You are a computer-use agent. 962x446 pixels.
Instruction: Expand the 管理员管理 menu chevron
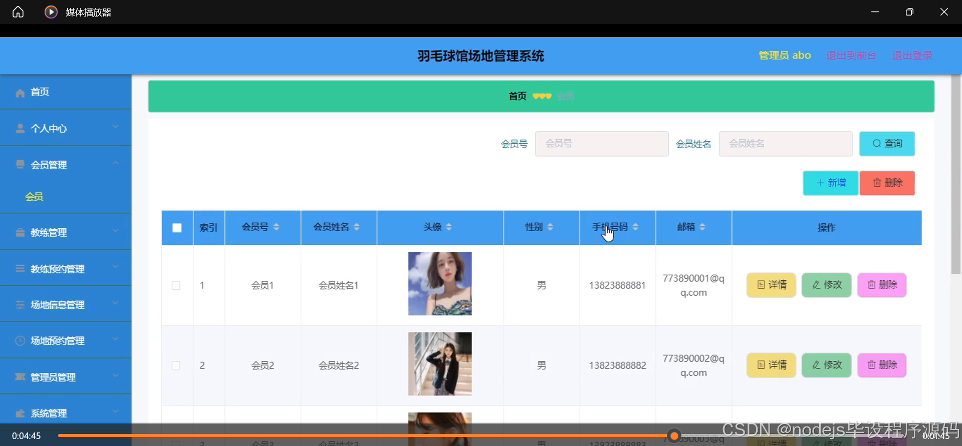pos(115,375)
